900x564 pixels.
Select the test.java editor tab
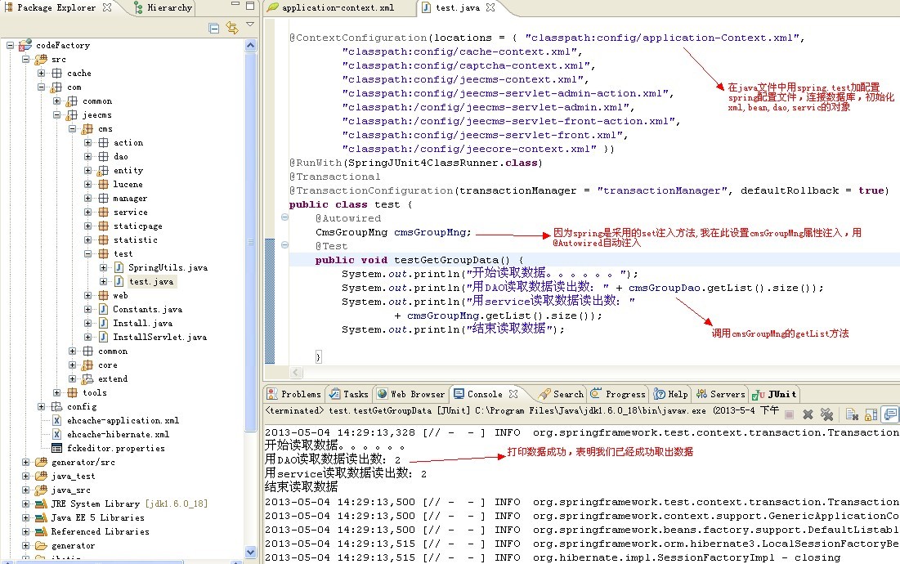457,7
